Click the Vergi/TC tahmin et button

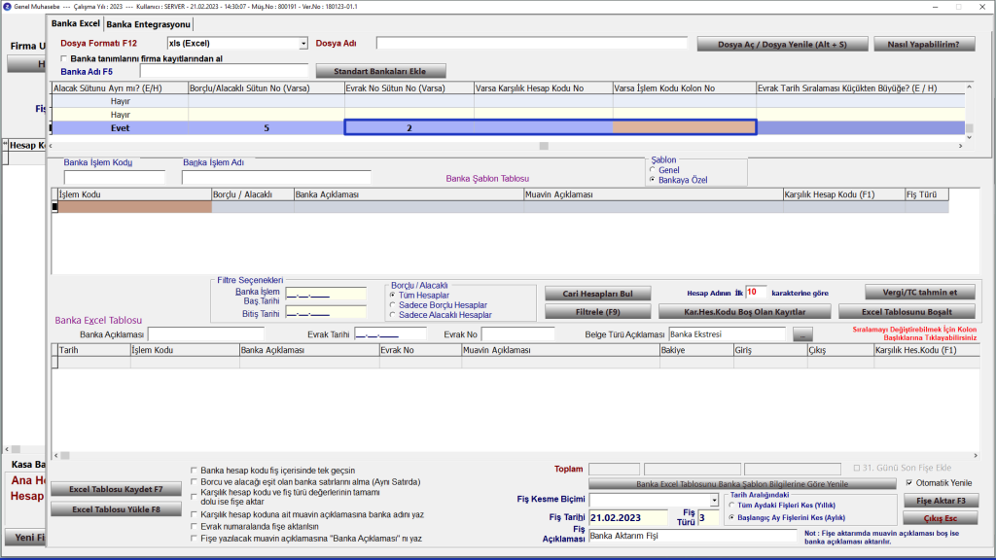(919, 292)
